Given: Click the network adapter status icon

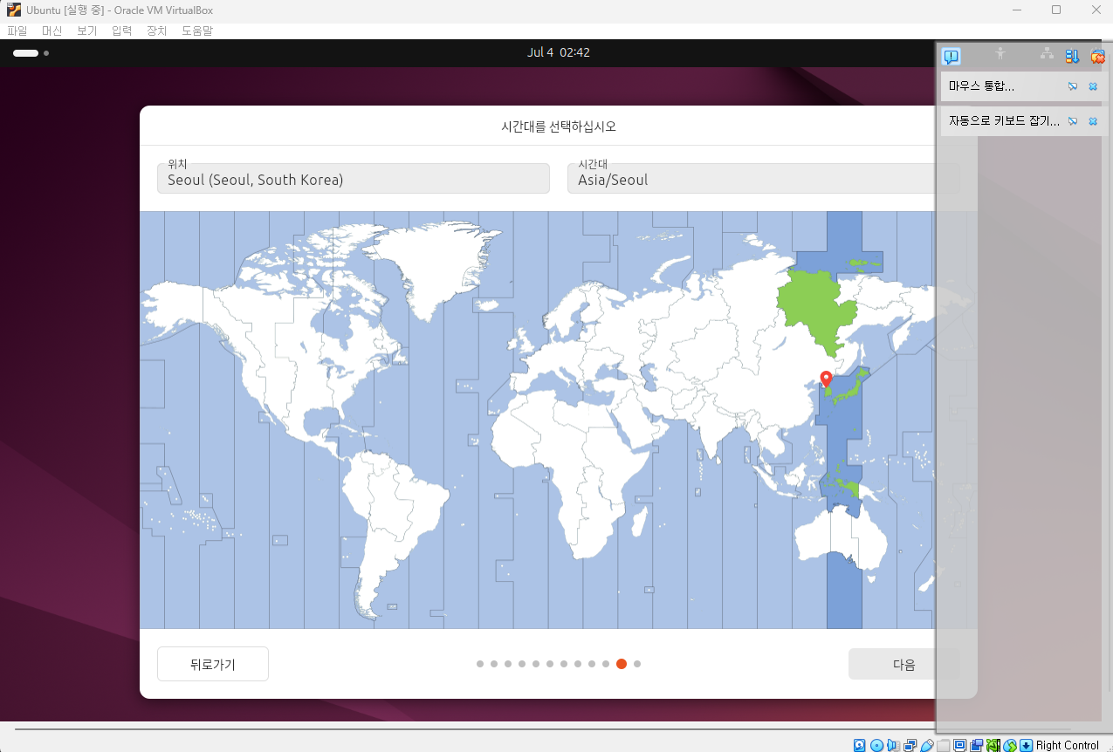Looking at the screenshot, I should tap(910, 745).
